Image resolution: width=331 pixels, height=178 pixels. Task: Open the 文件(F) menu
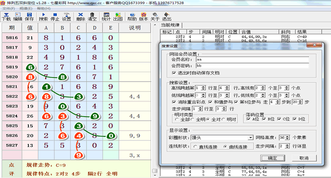pyautogui.click(x=8, y=8)
